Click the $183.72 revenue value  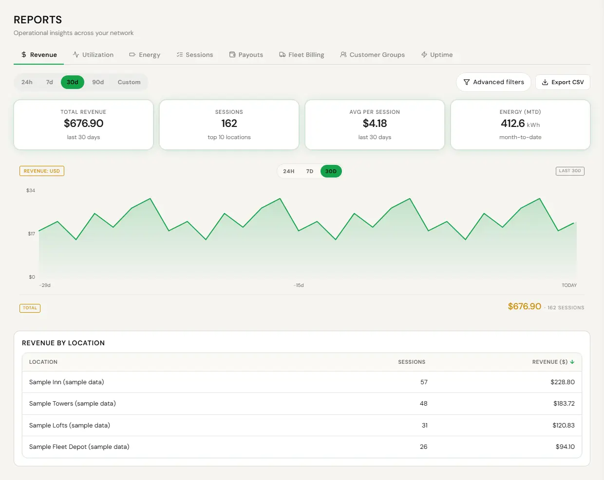point(564,404)
